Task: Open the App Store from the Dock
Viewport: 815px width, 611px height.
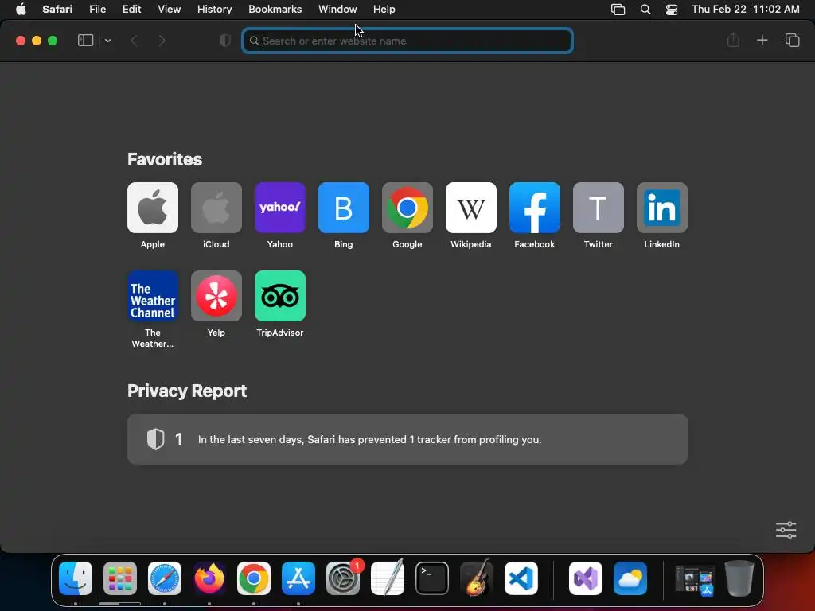Action: tap(298, 578)
